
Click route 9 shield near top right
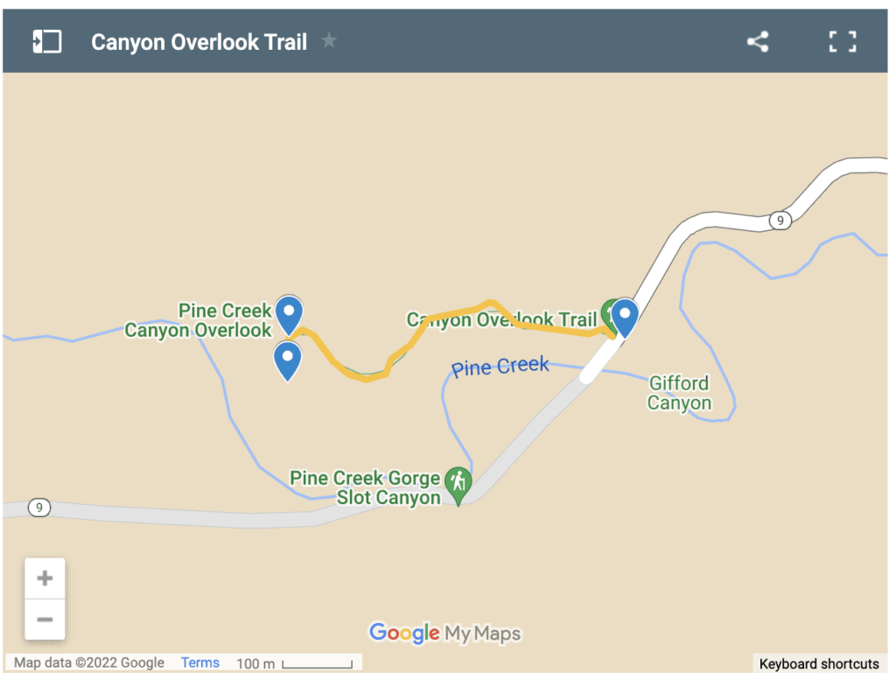click(x=780, y=220)
